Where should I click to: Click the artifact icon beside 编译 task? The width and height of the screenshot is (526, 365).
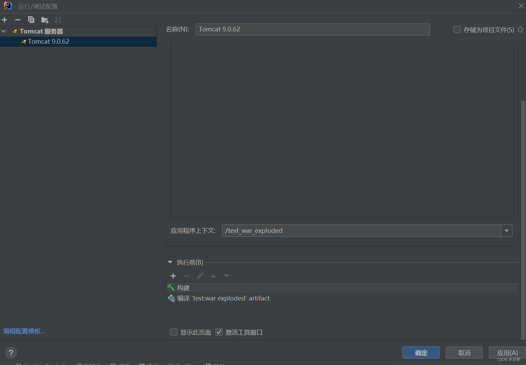pyautogui.click(x=171, y=298)
